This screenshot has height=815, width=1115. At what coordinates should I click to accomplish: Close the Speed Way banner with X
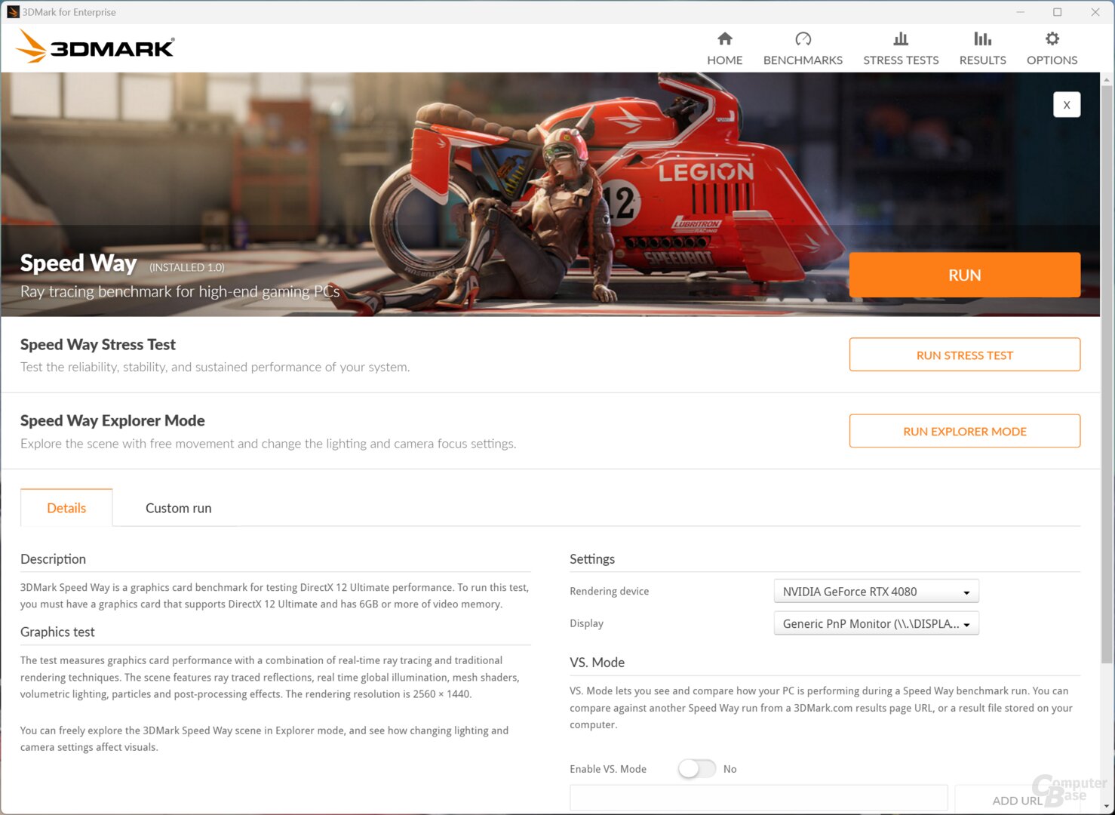[x=1067, y=105]
